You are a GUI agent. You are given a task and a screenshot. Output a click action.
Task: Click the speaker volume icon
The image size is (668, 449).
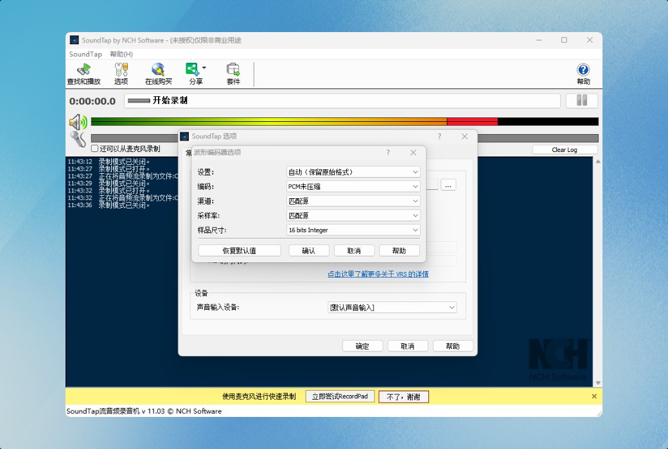[77, 122]
